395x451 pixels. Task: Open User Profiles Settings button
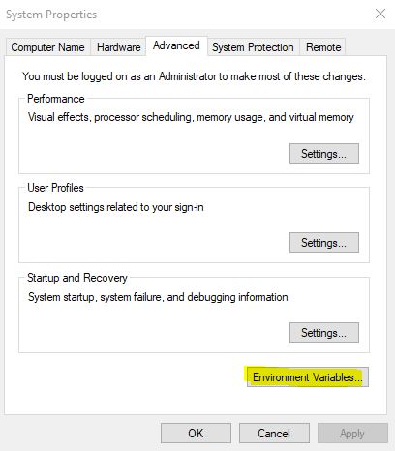pyautogui.click(x=324, y=242)
